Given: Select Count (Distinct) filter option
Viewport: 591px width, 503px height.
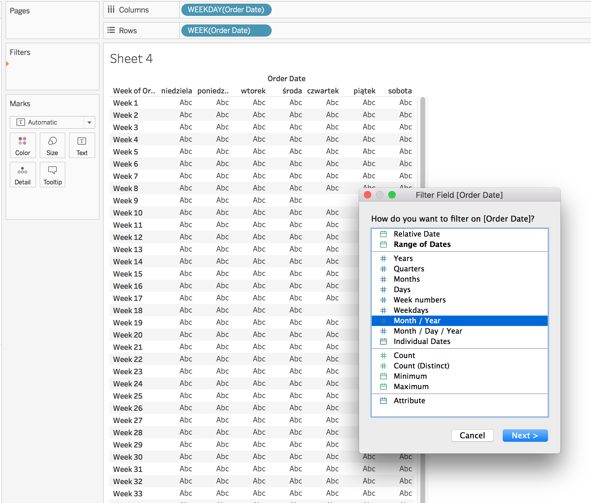Looking at the screenshot, I should 421,366.
